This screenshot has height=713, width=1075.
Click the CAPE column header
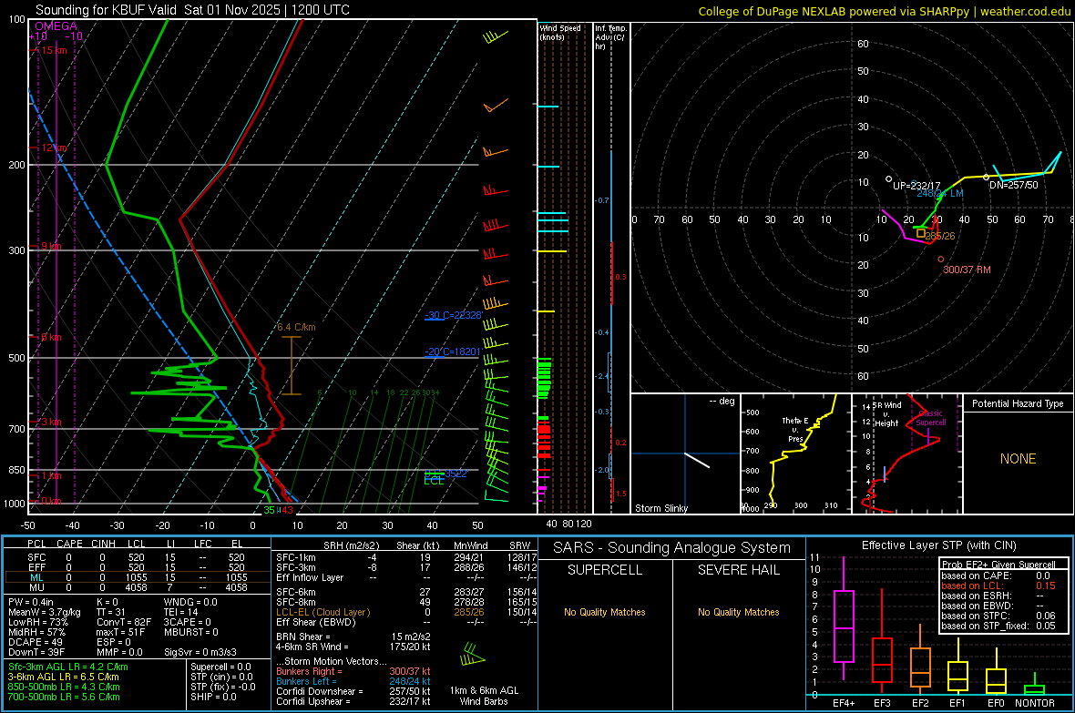(69, 544)
